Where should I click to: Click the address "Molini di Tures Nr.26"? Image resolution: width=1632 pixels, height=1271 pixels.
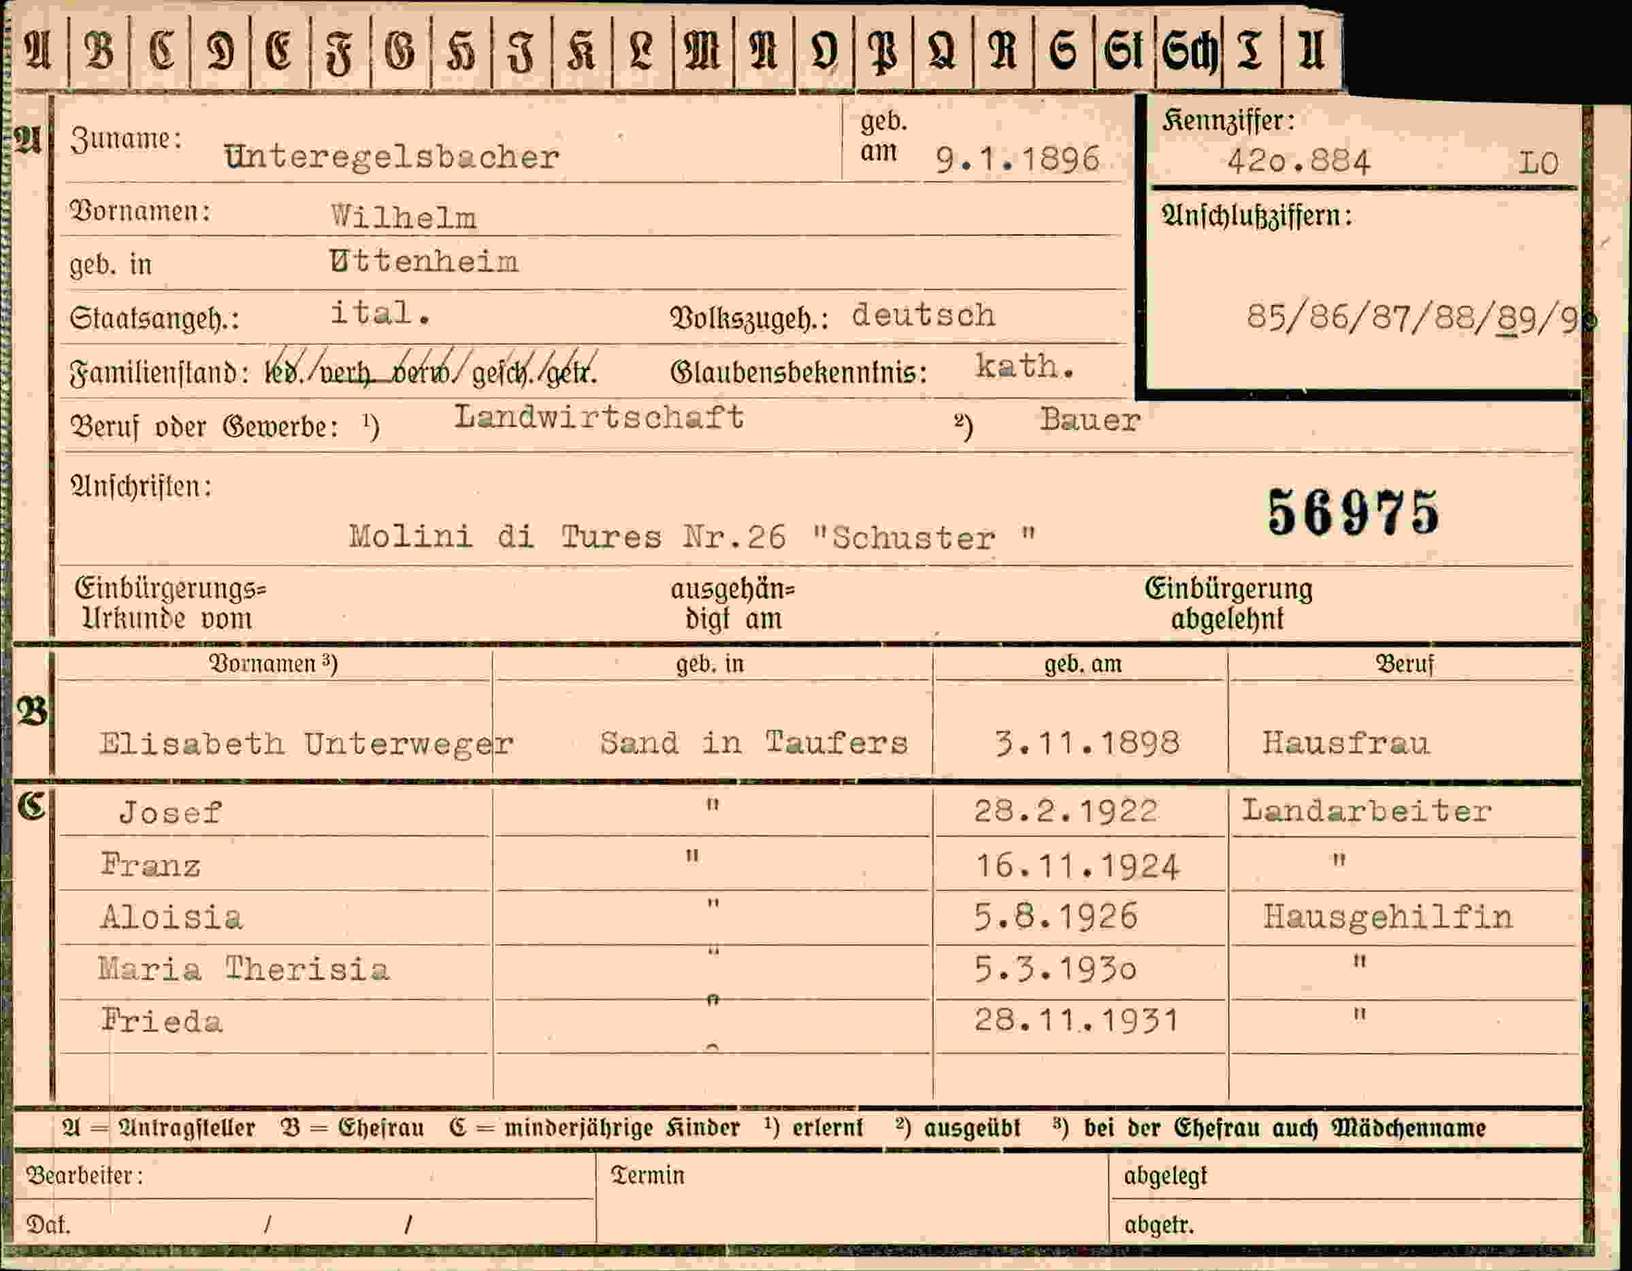click(567, 536)
